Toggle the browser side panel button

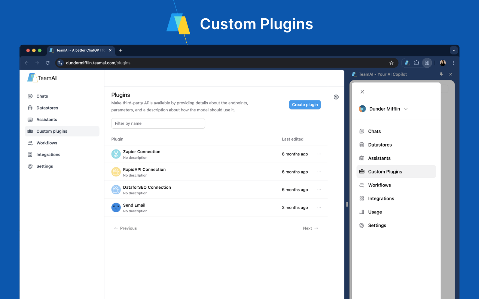(427, 63)
